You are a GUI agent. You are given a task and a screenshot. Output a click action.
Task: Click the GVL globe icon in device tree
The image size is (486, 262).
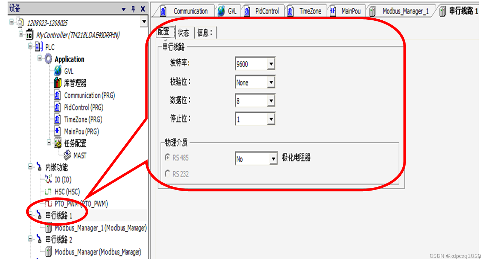[x=58, y=71]
